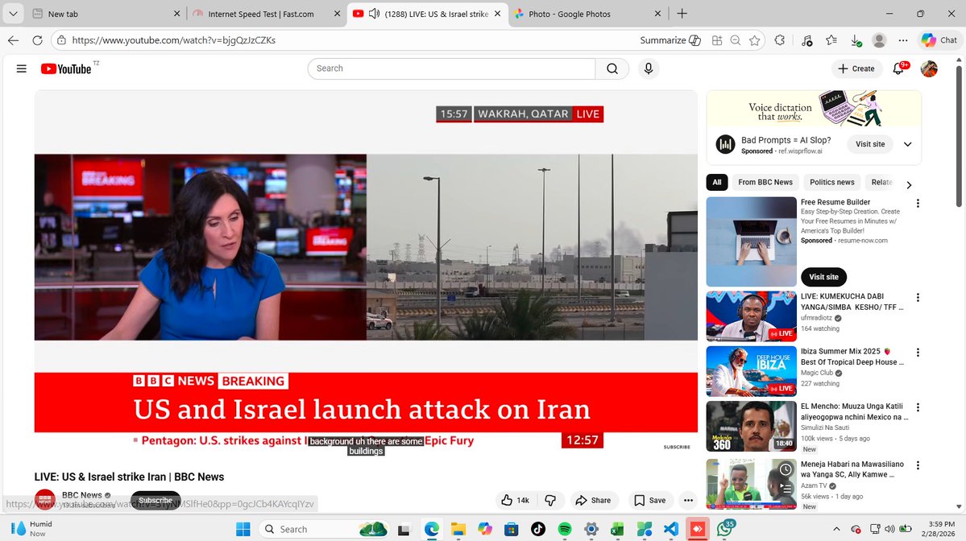Click the Summarize button in address bar
Screen dimensions: 966x541
click(x=670, y=40)
